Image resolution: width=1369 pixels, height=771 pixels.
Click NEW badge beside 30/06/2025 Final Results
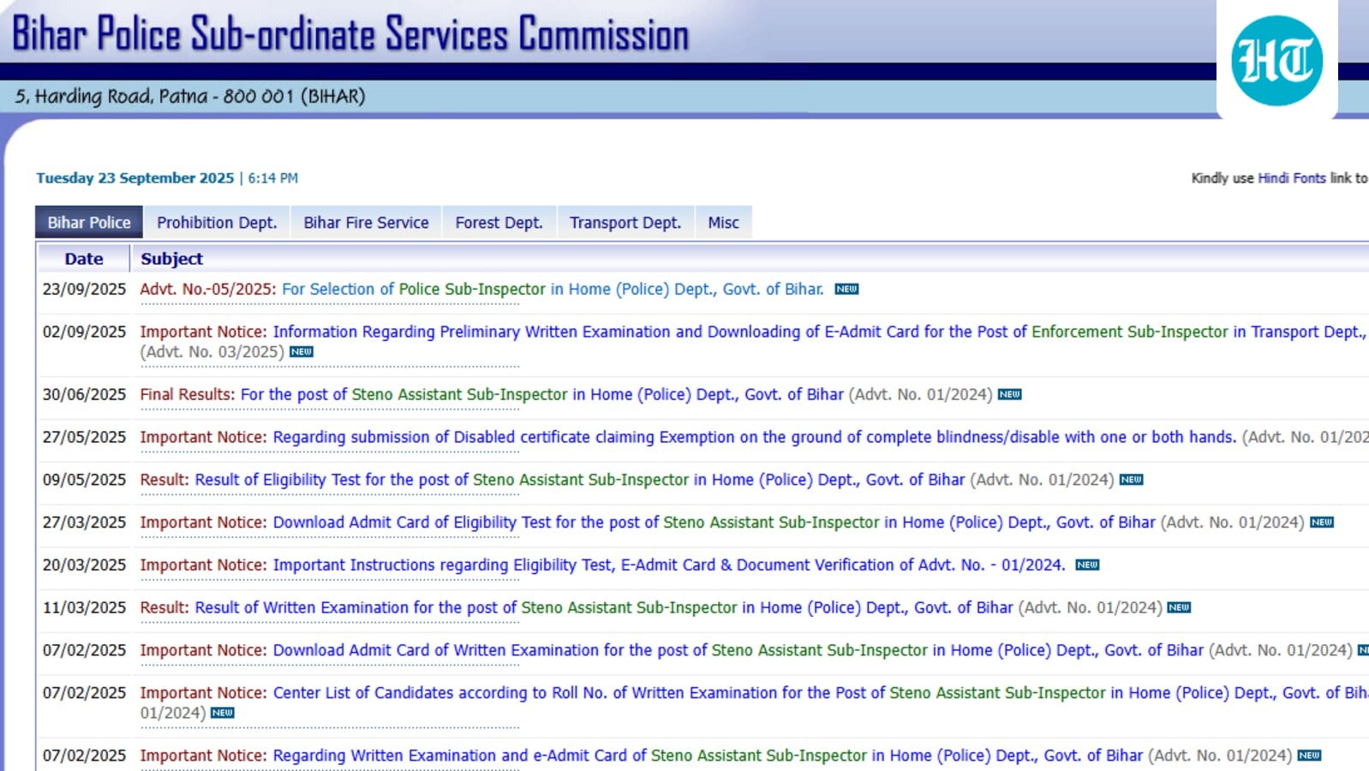tap(1009, 395)
